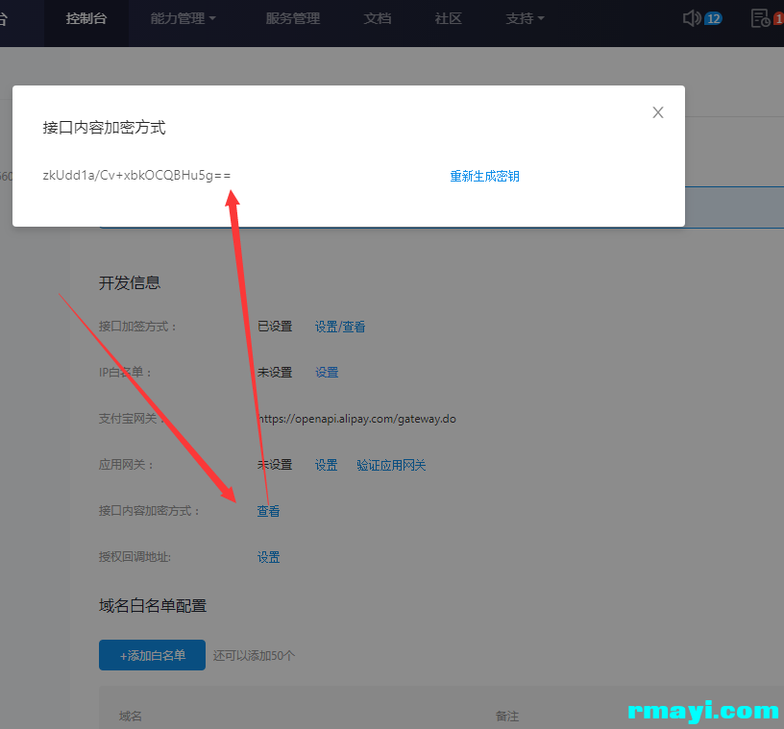Click 验证应用网关 link
Image resolution: width=784 pixels, height=729 pixels.
(391, 465)
